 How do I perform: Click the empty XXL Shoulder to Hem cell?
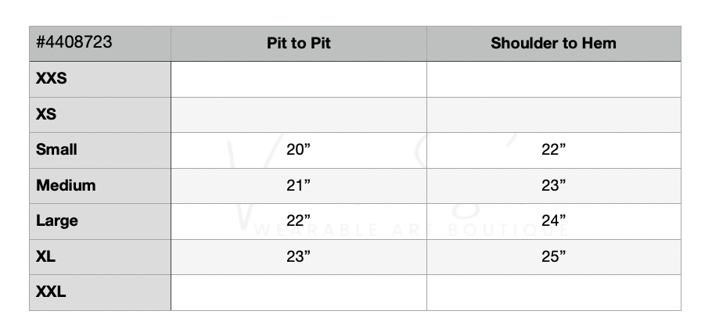[553, 292]
